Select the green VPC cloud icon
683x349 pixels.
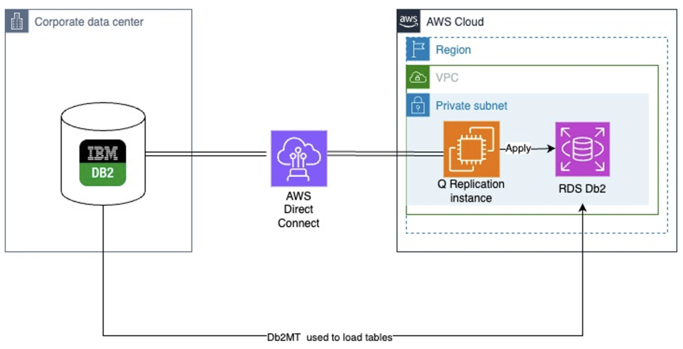[418, 77]
